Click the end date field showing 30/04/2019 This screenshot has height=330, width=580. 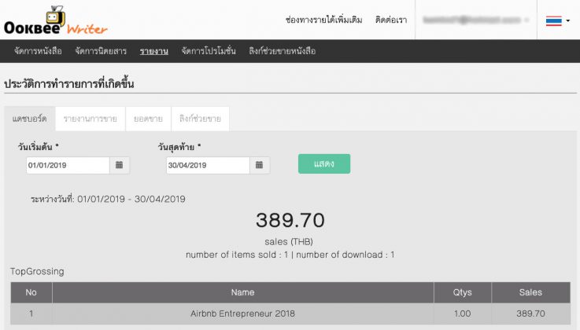coord(207,165)
